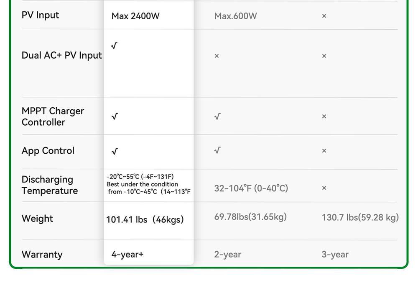Viewport: 418px width, 286px height.
Task: Click the 69.78lbs(31.65kg) weight value
Action: tap(250, 217)
